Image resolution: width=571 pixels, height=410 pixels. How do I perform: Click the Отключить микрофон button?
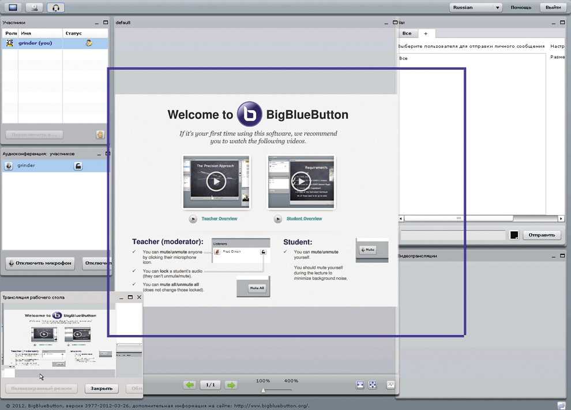point(40,263)
